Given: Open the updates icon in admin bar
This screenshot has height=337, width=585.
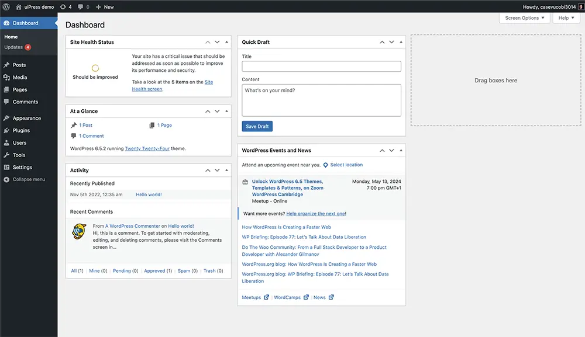Looking at the screenshot, I should (63, 7).
